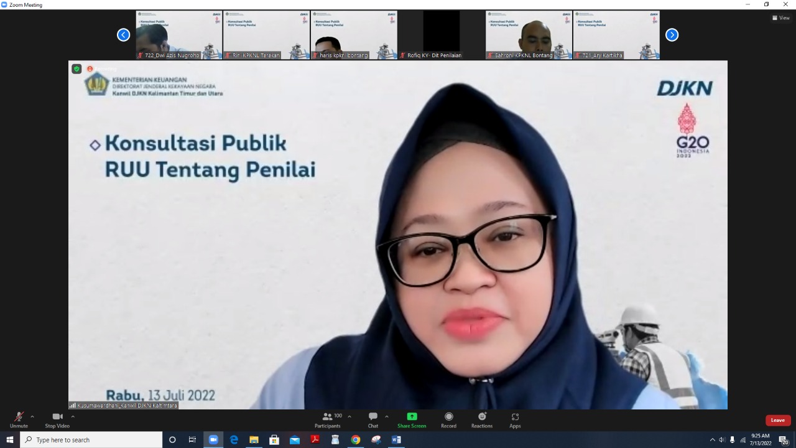
Task: Unmute the microphone in Zoom
Action: (x=19, y=419)
